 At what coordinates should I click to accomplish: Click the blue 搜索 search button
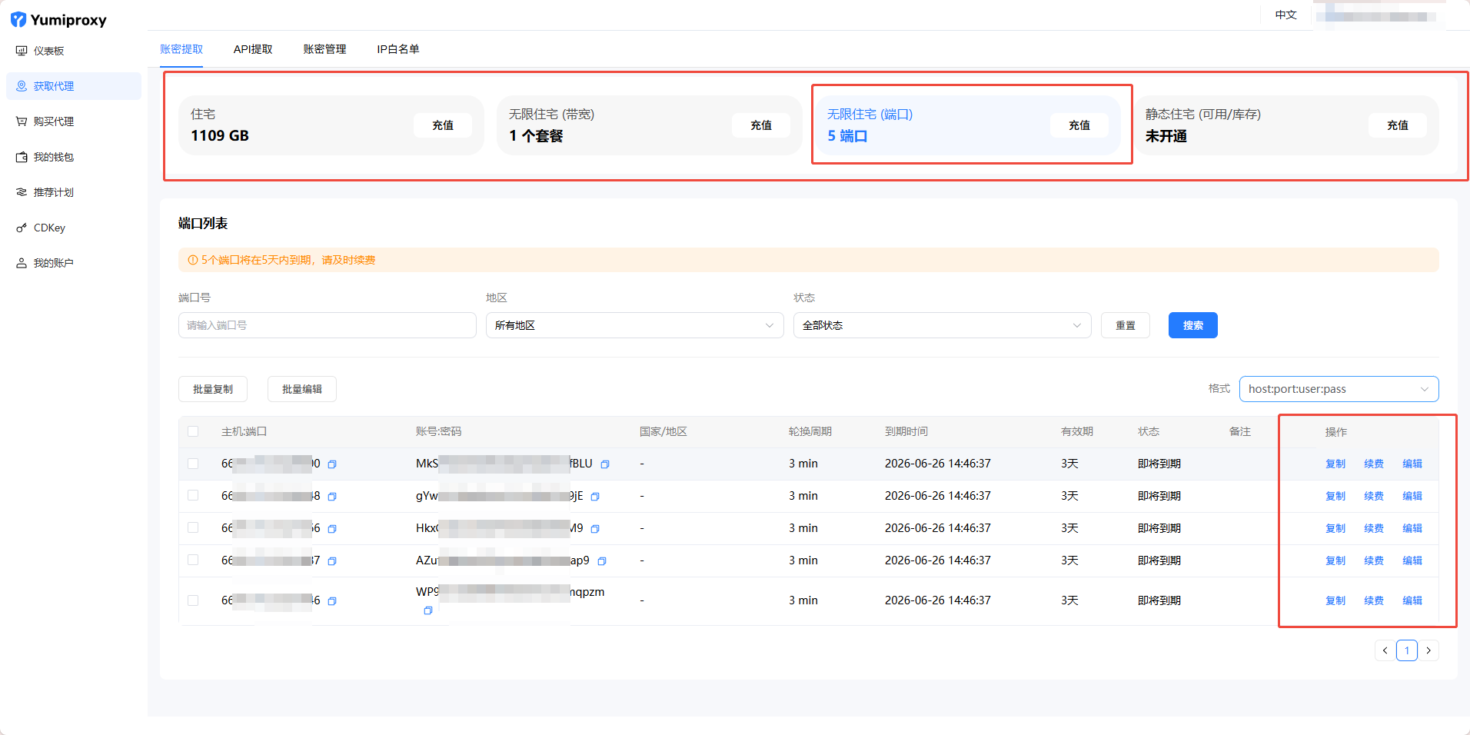1193,325
